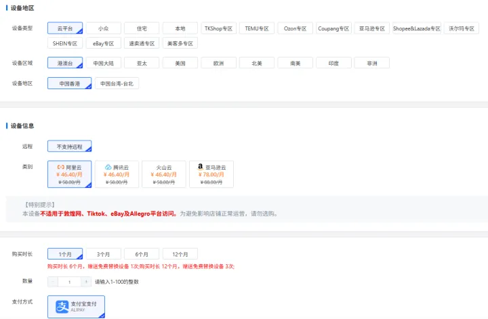Choose 火山云 plan card
The image size is (488, 319).
164,174
